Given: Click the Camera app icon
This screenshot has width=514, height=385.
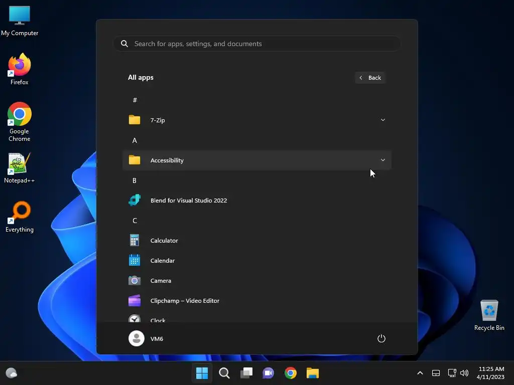Looking at the screenshot, I should [135, 281].
